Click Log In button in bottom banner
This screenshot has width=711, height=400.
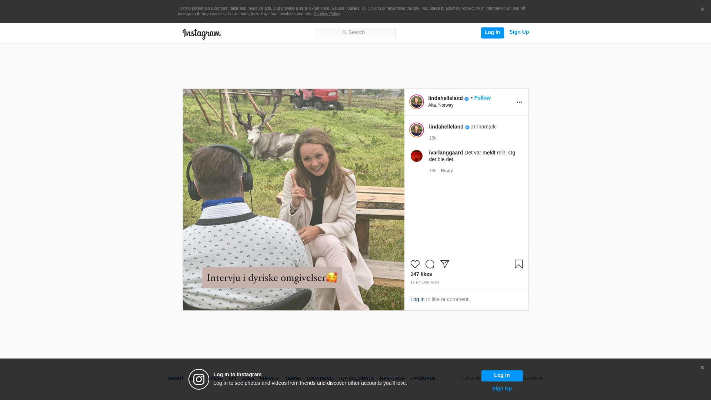pyautogui.click(x=502, y=376)
